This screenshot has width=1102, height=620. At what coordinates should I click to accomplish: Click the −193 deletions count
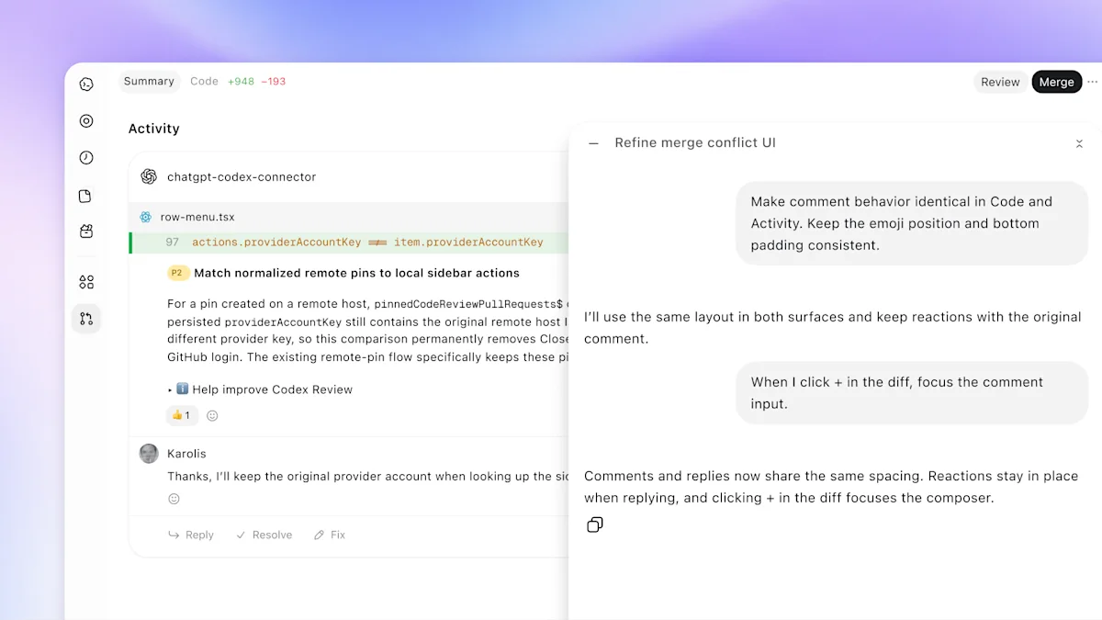tap(274, 81)
